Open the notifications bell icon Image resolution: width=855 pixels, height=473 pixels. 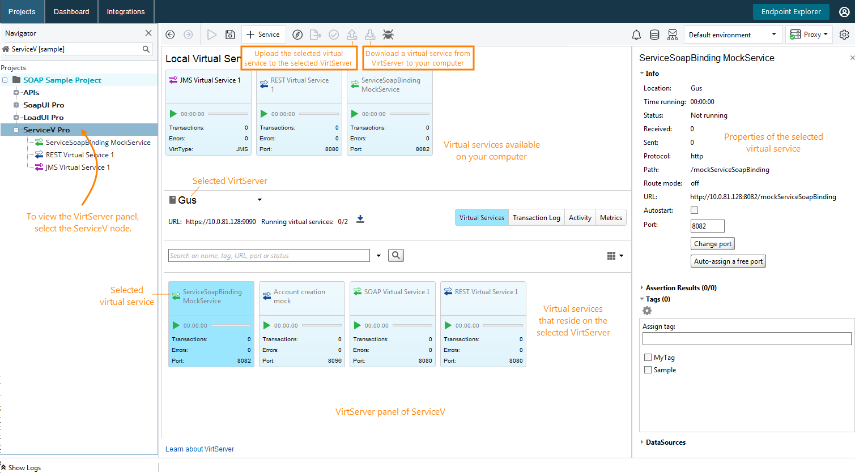pos(636,35)
